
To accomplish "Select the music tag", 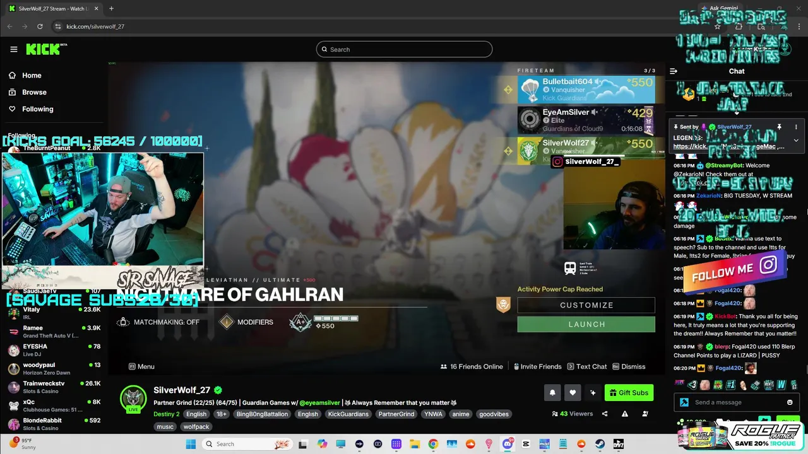I will point(165,427).
